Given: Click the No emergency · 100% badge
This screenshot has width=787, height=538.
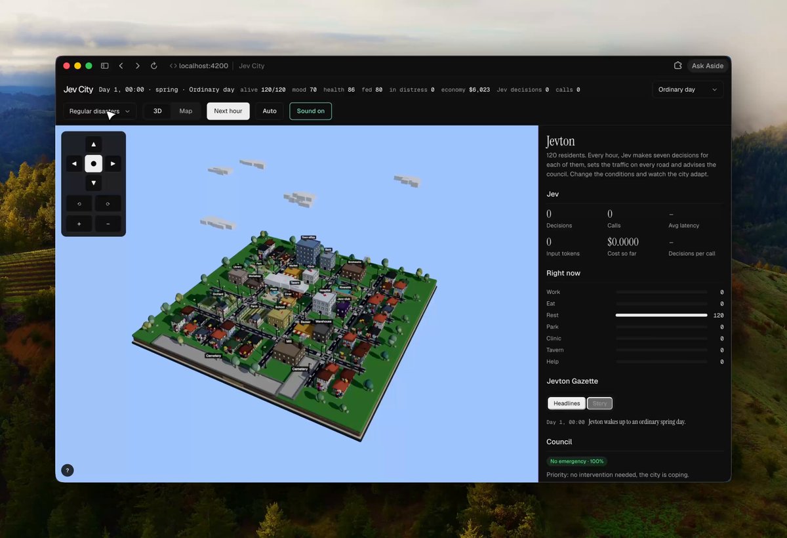Looking at the screenshot, I should pos(577,461).
